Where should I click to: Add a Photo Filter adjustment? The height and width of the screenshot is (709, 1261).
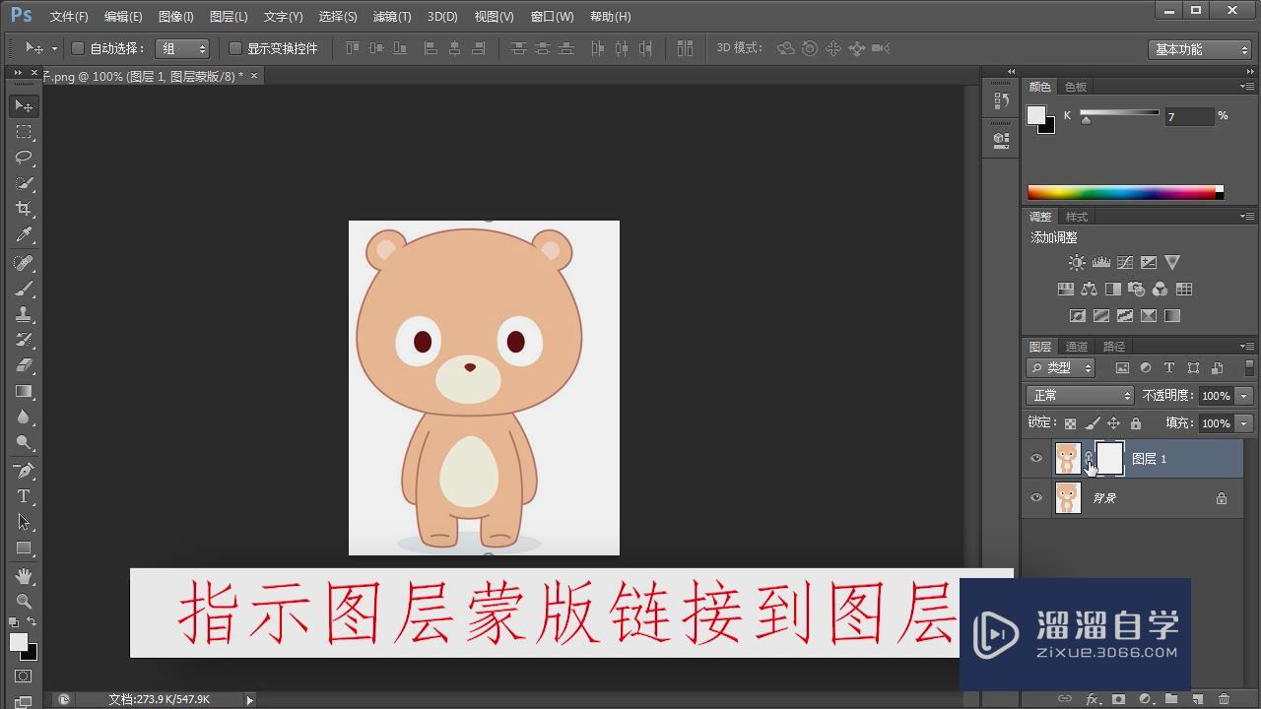click(1136, 290)
